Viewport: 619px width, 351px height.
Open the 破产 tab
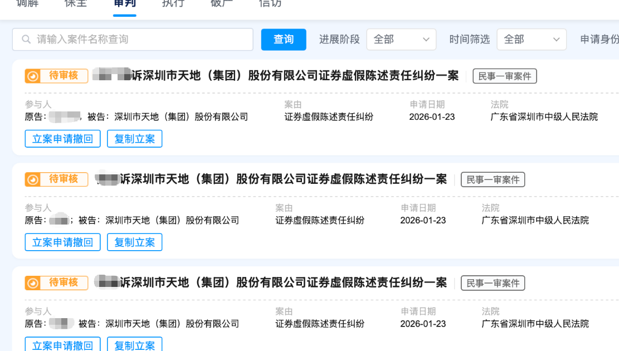pos(222,3)
